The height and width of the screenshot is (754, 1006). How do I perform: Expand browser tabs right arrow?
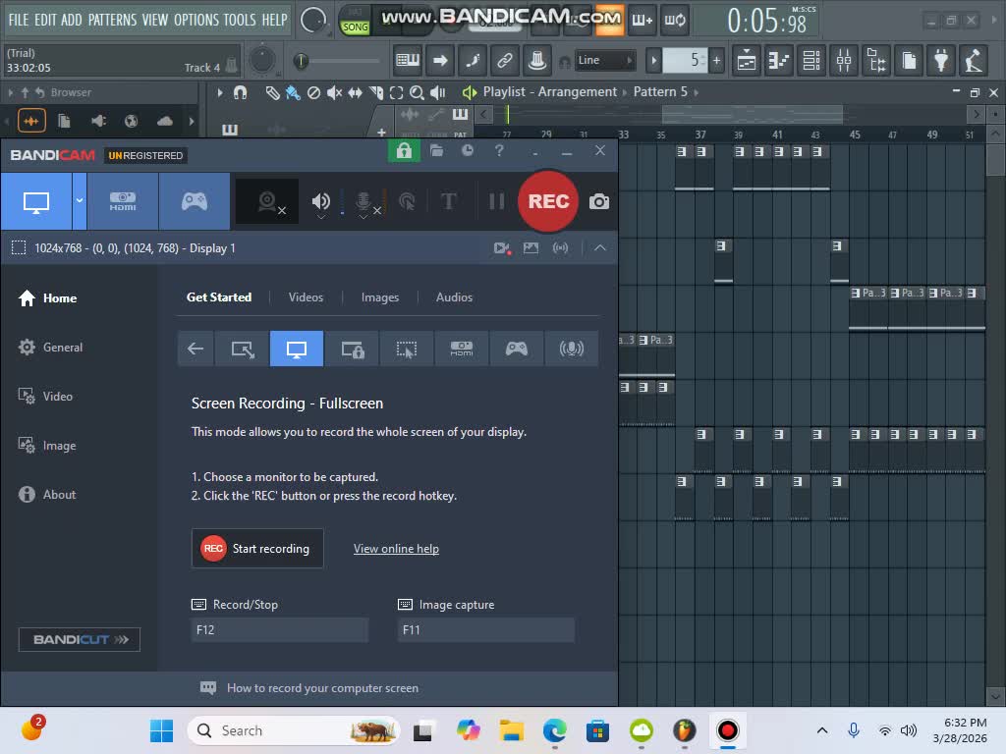pos(192,121)
